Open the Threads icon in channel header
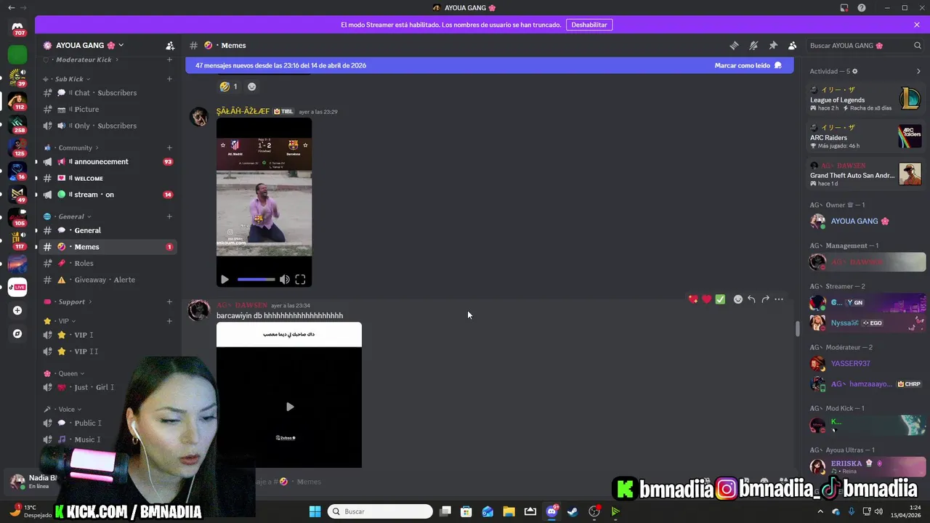This screenshot has height=523, width=930. tap(734, 45)
